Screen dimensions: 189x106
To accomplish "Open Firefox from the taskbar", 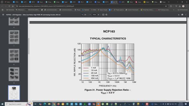I will [x=58, y=104].
